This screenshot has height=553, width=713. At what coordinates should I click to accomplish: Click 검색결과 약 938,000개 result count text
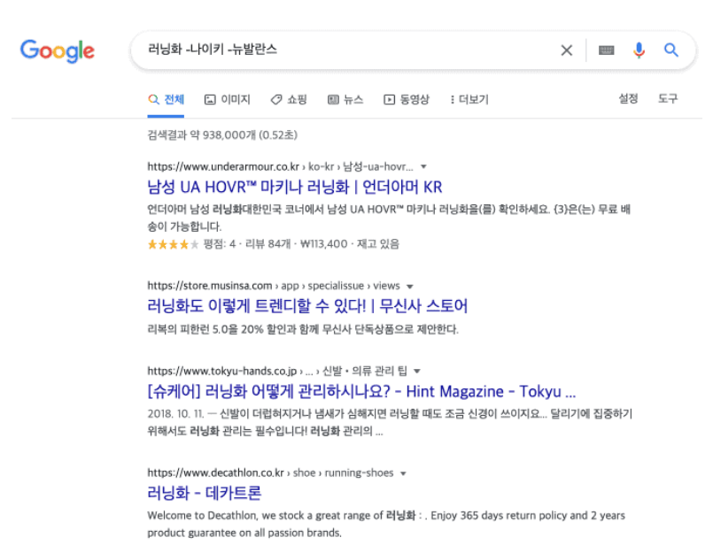[x=222, y=135]
